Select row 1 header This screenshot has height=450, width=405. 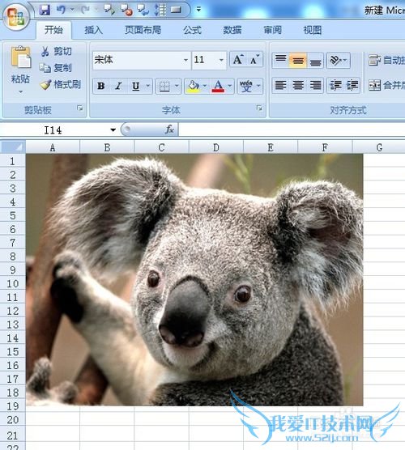pyautogui.click(x=13, y=161)
